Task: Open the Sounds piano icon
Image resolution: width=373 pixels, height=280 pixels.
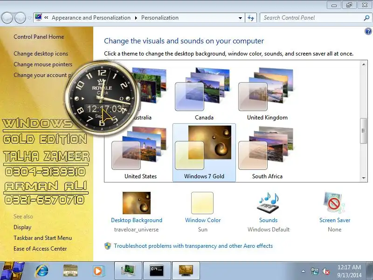Action: pos(269,203)
